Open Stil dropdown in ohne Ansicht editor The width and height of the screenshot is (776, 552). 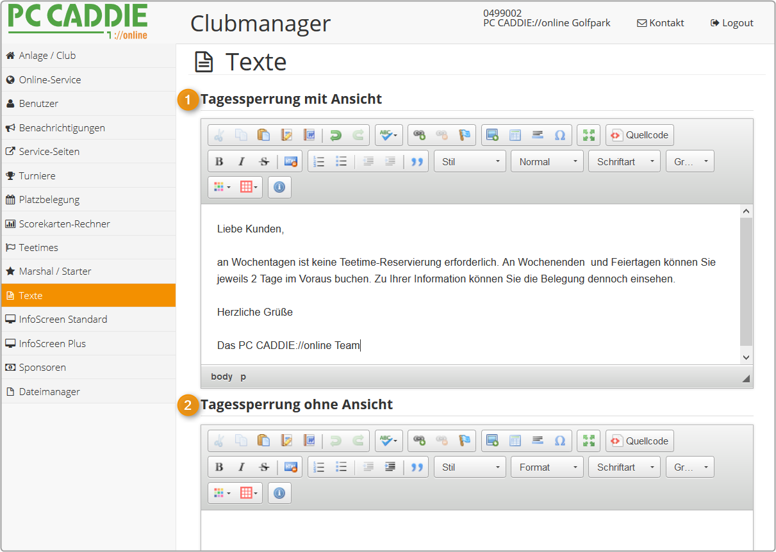click(470, 467)
